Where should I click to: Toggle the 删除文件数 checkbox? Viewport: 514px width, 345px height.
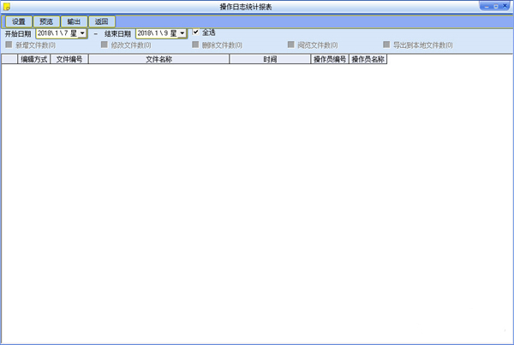point(195,44)
